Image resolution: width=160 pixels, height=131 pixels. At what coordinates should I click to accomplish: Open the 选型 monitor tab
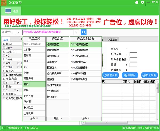[11, 11]
